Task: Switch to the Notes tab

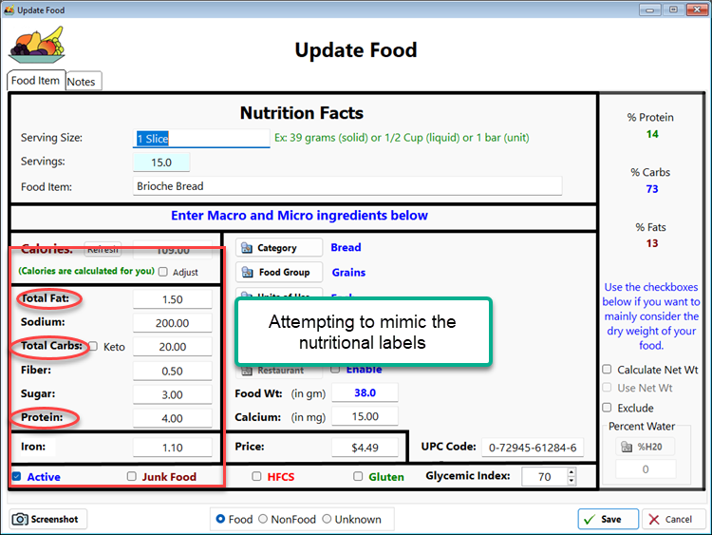Action: pos(82,82)
